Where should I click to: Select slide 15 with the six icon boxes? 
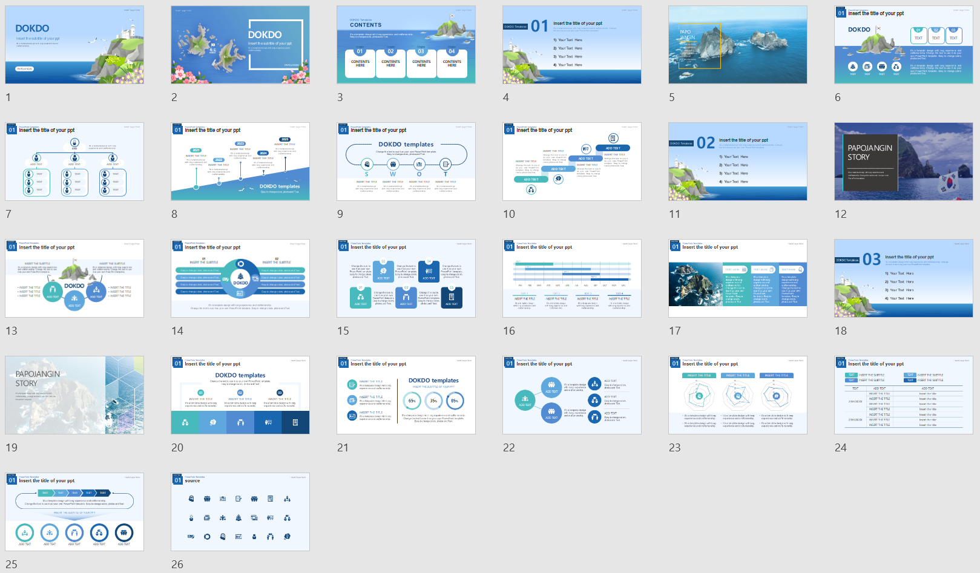tap(406, 278)
